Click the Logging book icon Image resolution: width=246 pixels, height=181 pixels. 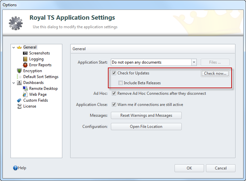[x=26, y=59]
